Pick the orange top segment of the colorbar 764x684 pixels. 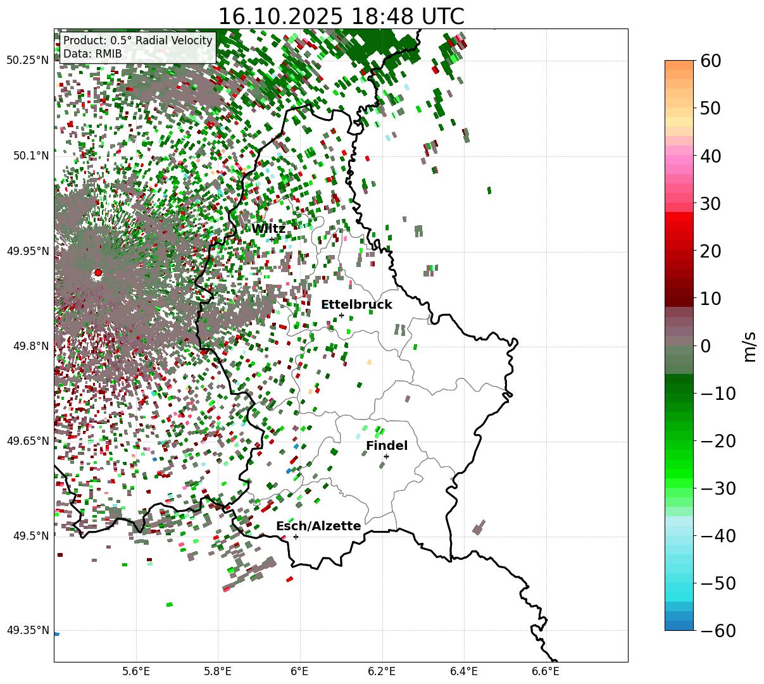[679, 65]
